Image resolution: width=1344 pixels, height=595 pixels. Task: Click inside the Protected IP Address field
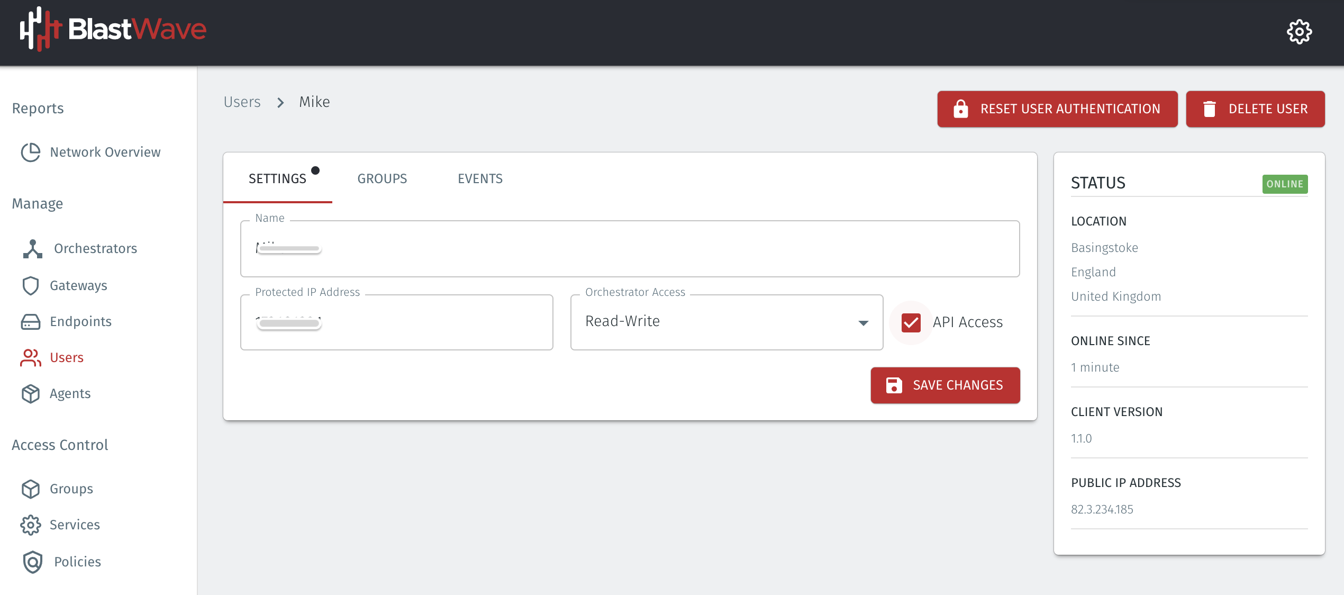pyautogui.click(x=396, y=322)
